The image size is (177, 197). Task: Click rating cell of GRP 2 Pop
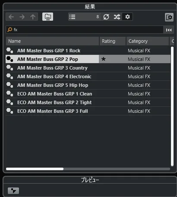[113, 59]
